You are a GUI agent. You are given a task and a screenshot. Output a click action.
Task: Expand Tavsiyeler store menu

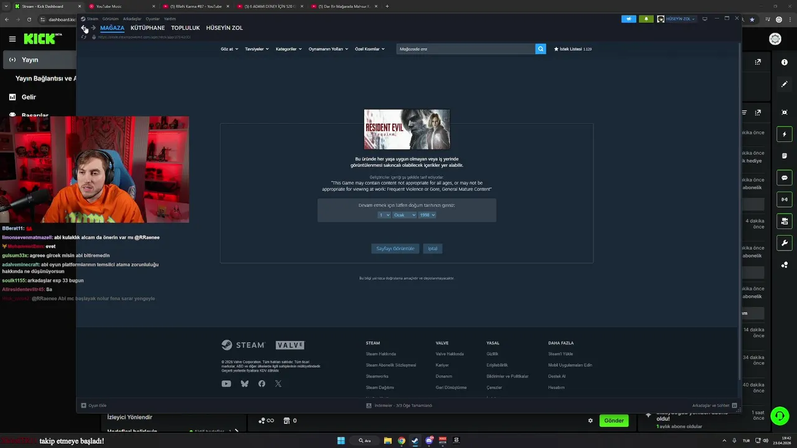(257, 49)
